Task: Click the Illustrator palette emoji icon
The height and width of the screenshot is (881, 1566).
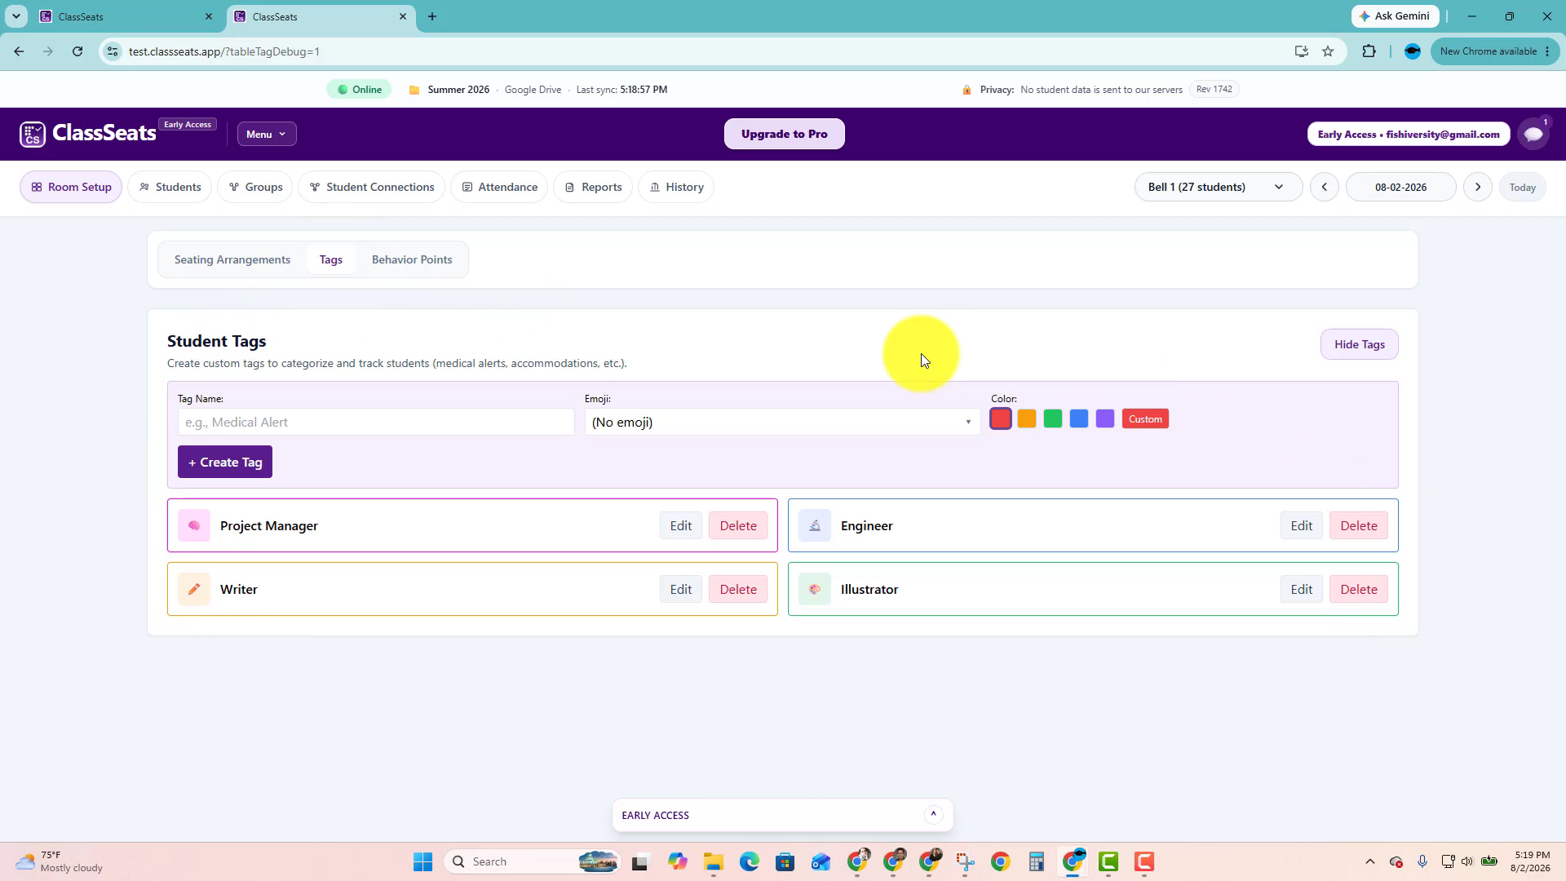Action: 815,590
